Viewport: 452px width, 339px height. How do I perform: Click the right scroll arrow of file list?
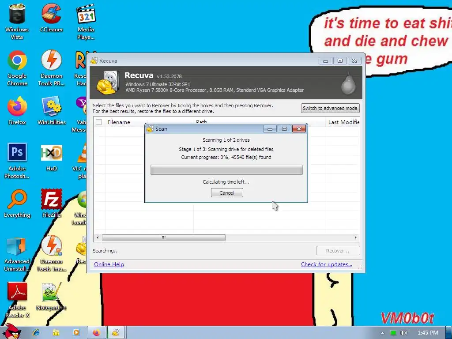click(x=355, y=237)
